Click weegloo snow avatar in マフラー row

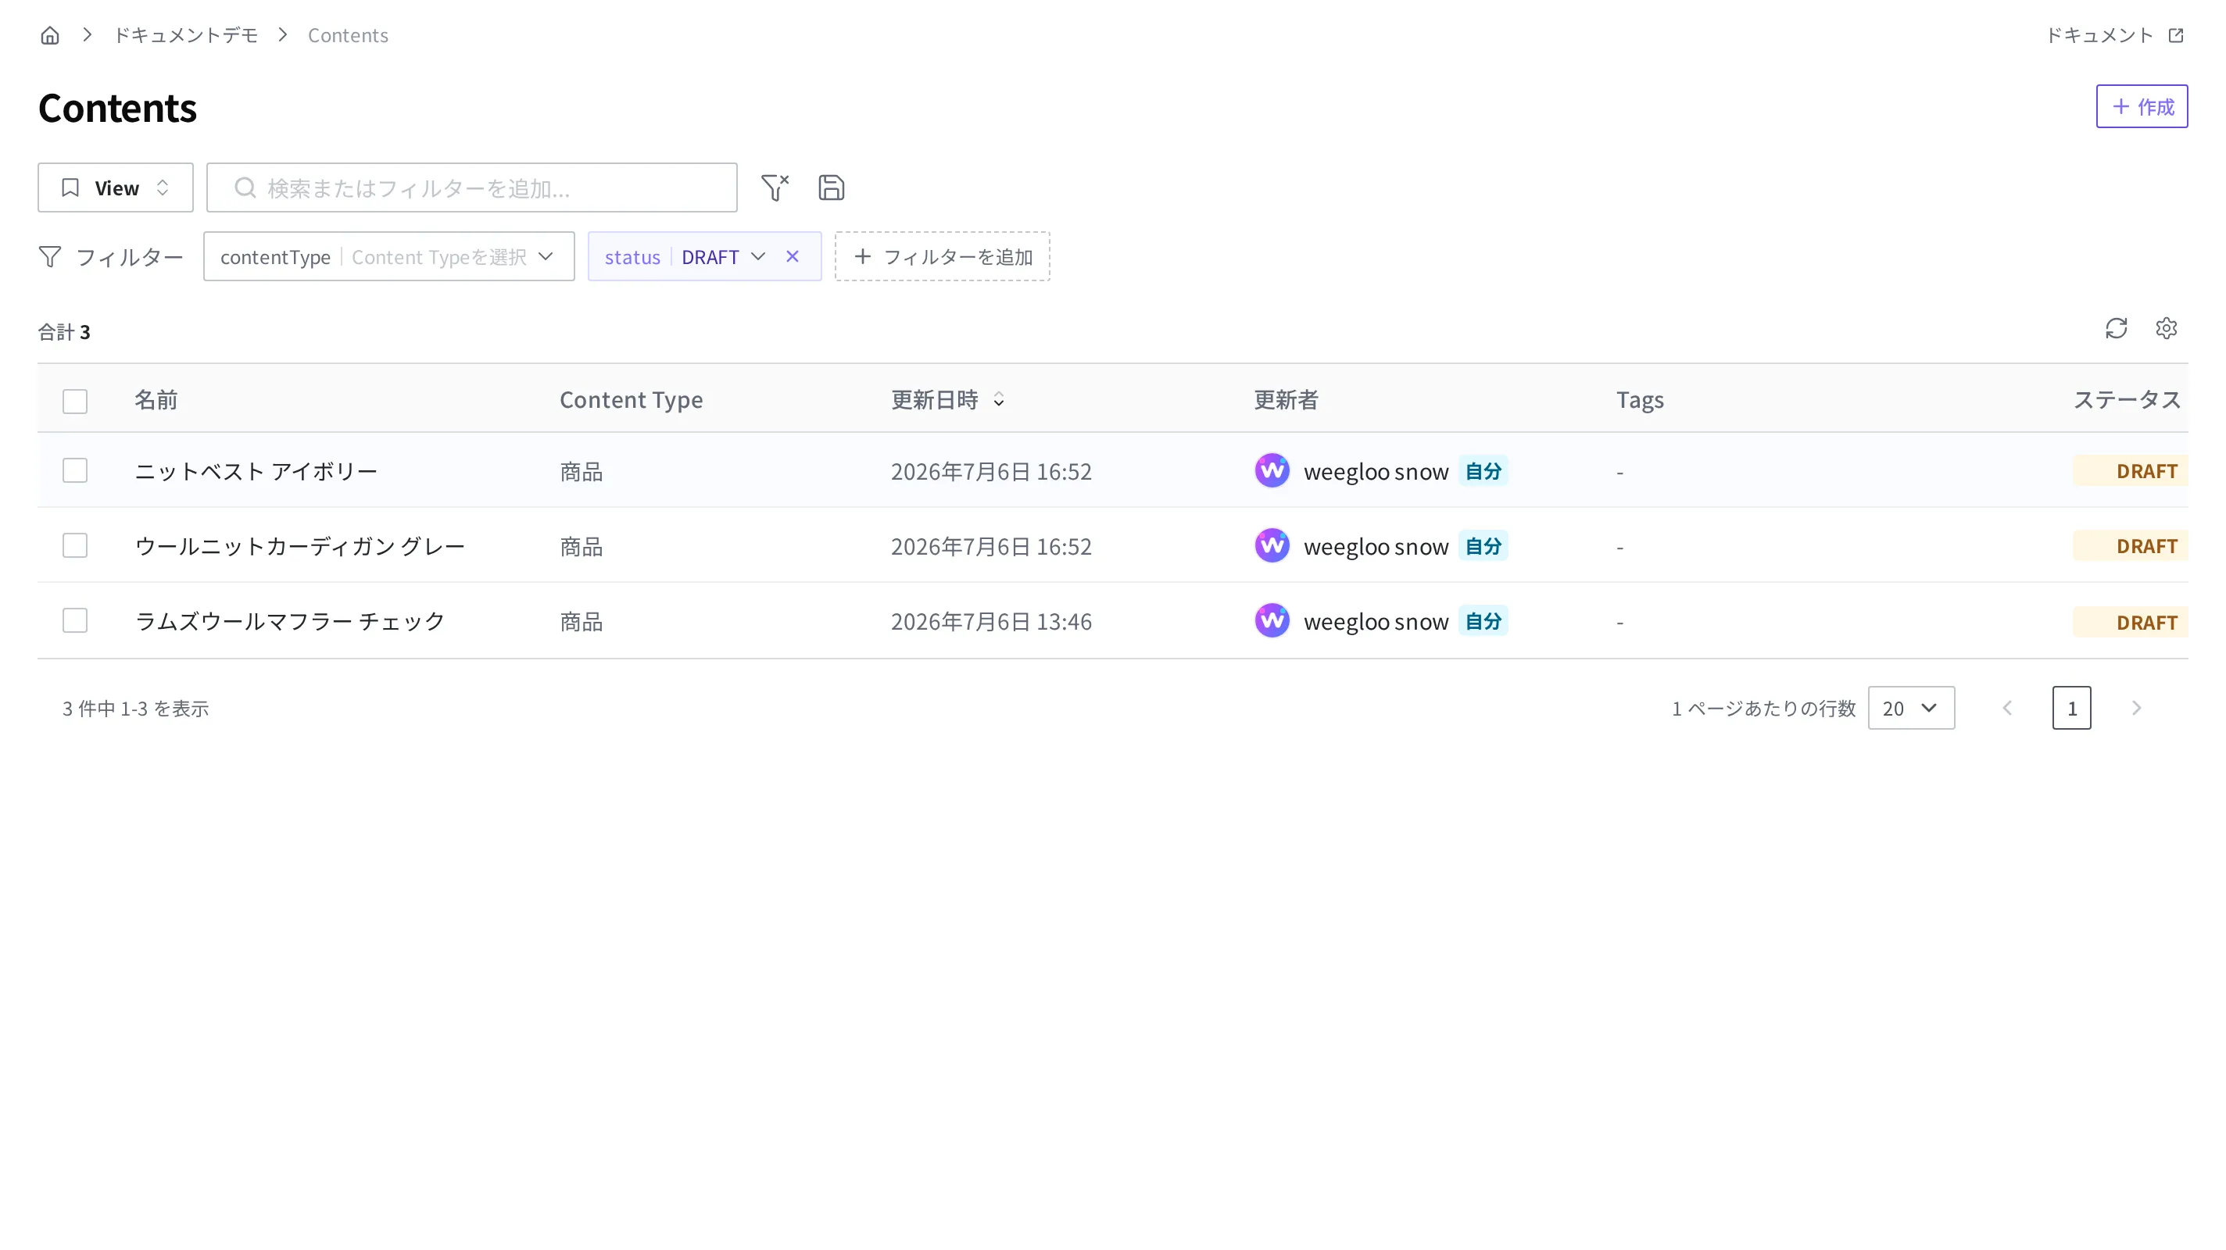1272,621
